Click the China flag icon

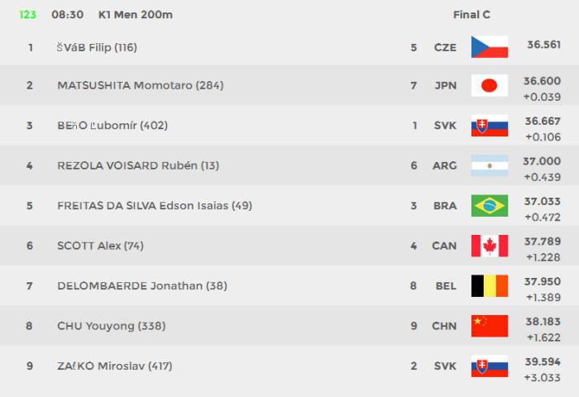tap(490, 326)
